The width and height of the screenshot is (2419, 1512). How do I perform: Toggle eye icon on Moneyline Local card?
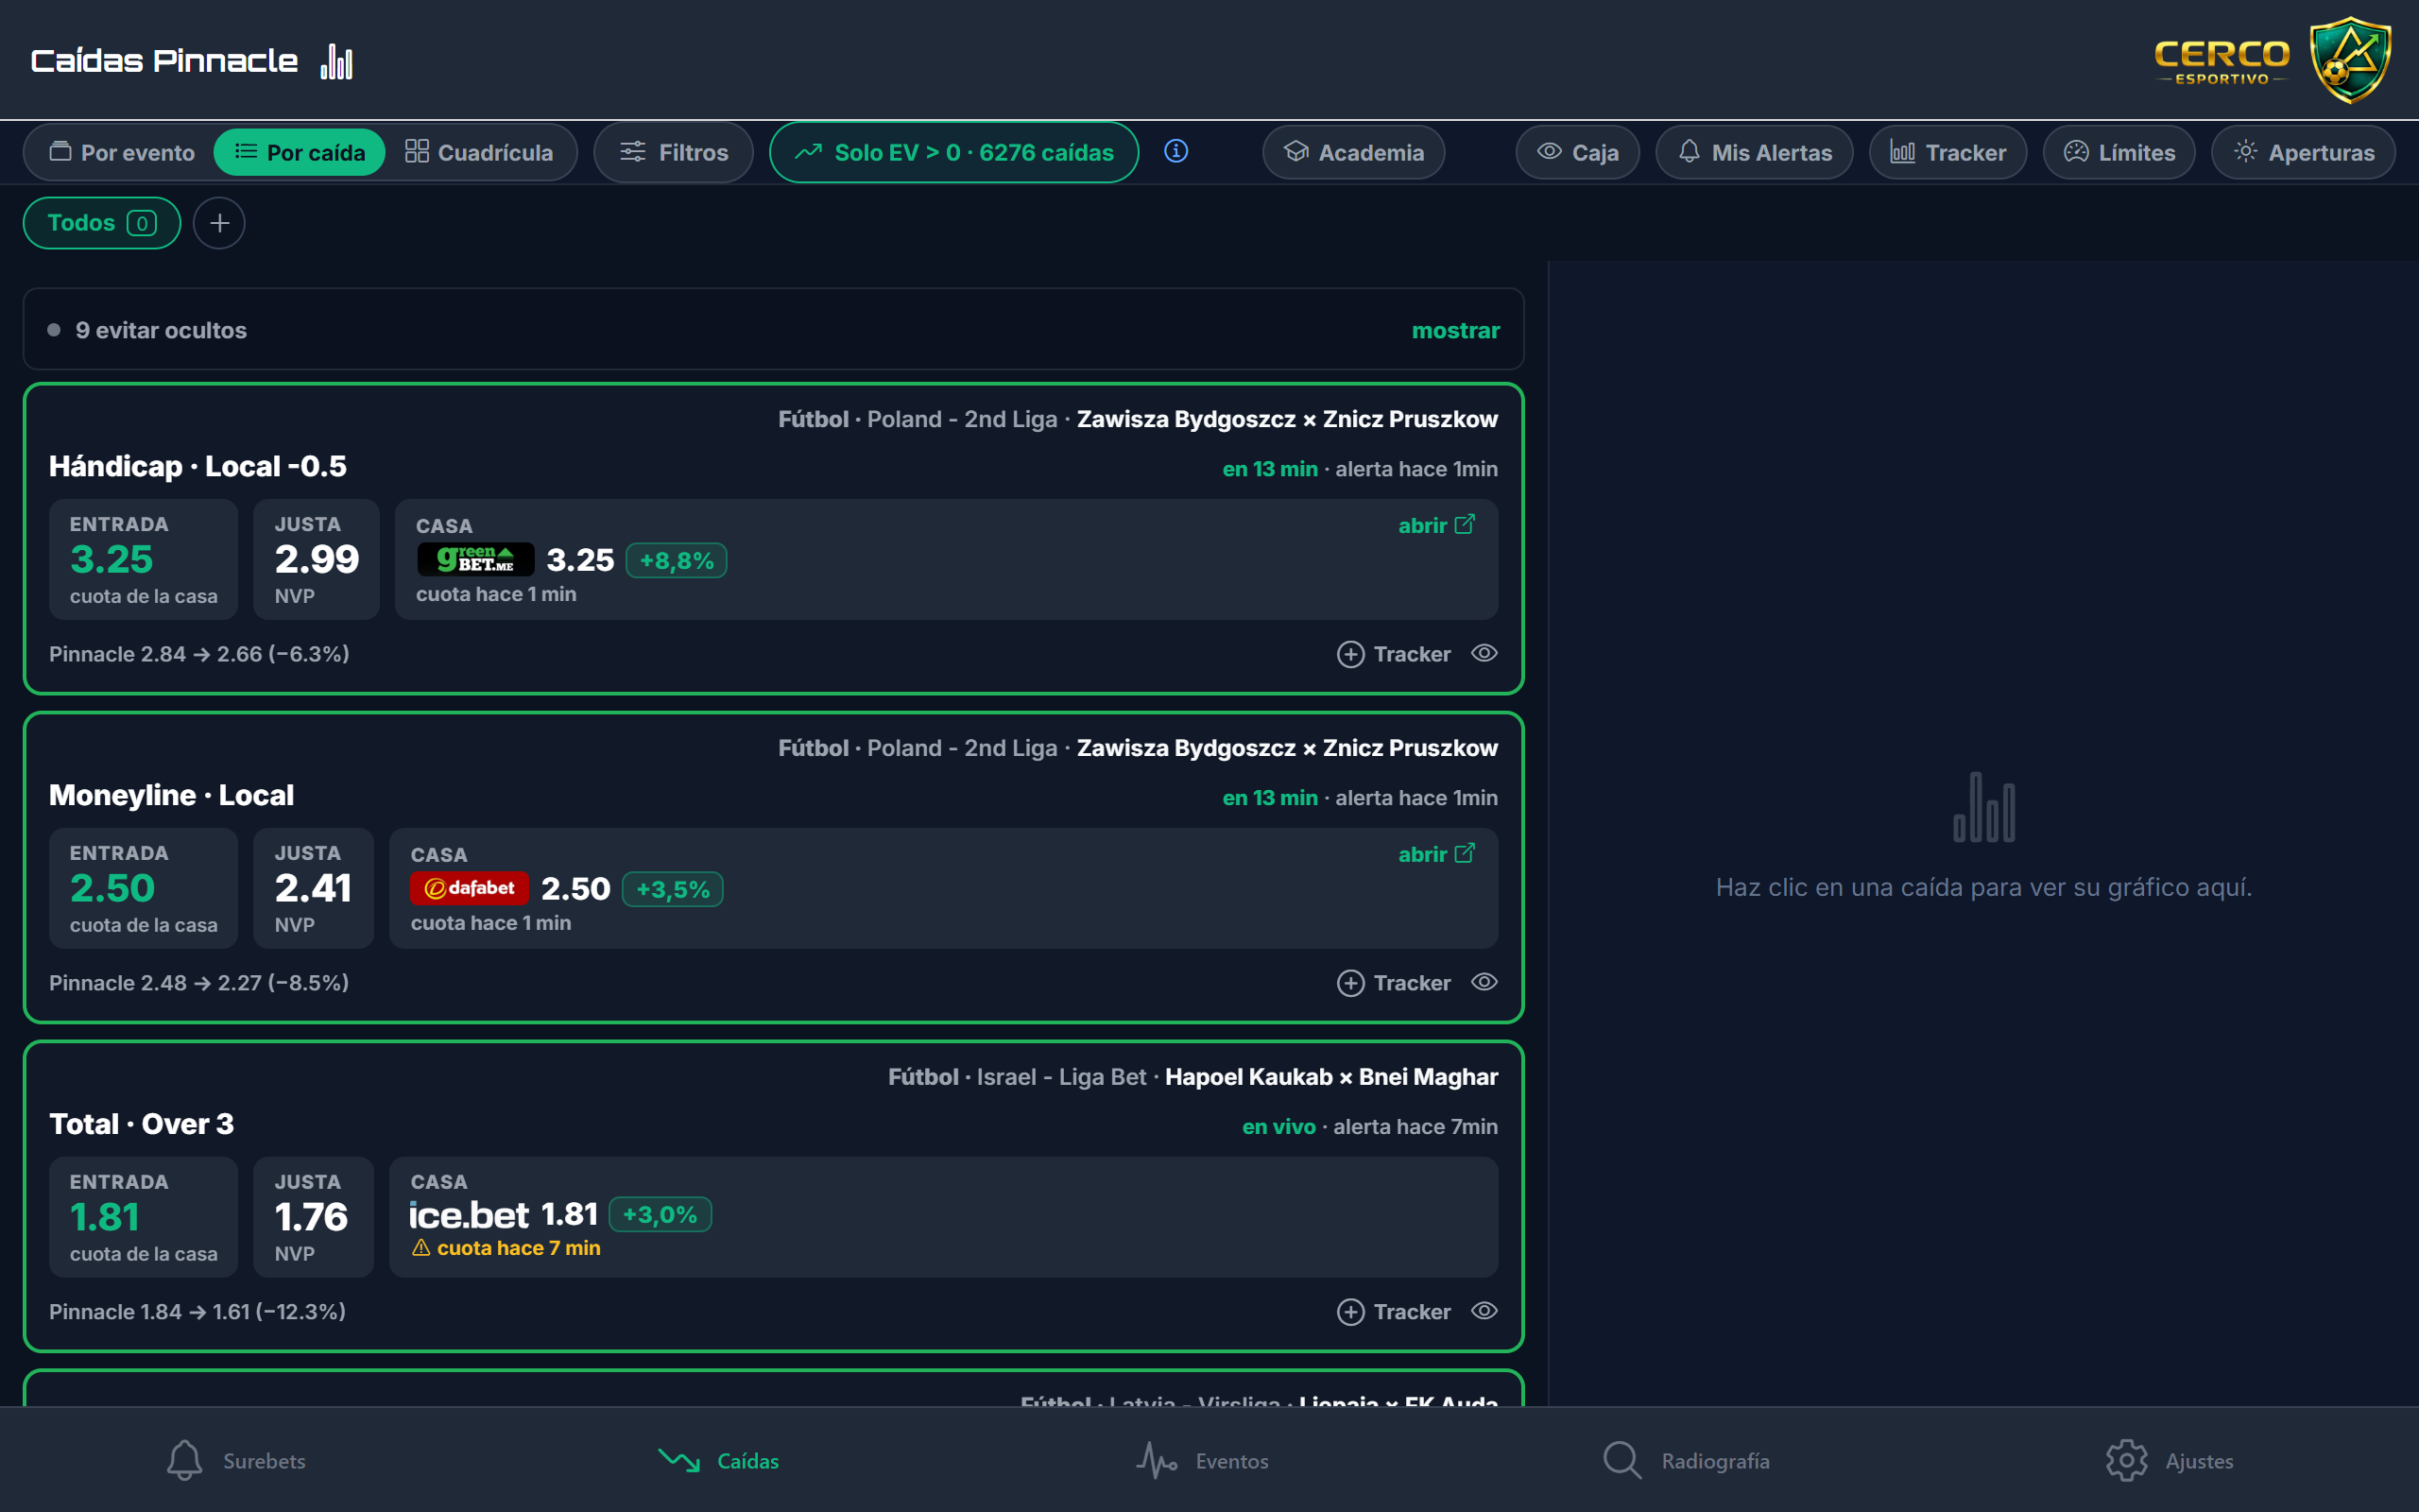tap(1484, 982)
